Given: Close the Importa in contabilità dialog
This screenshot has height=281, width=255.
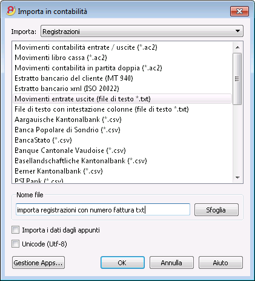Looking at the screenshot, I should tap(239, 11).
